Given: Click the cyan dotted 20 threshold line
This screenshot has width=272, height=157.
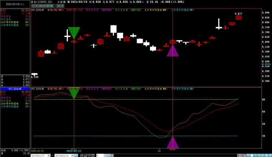Looking at the screenshot, I should coord(136,136).
